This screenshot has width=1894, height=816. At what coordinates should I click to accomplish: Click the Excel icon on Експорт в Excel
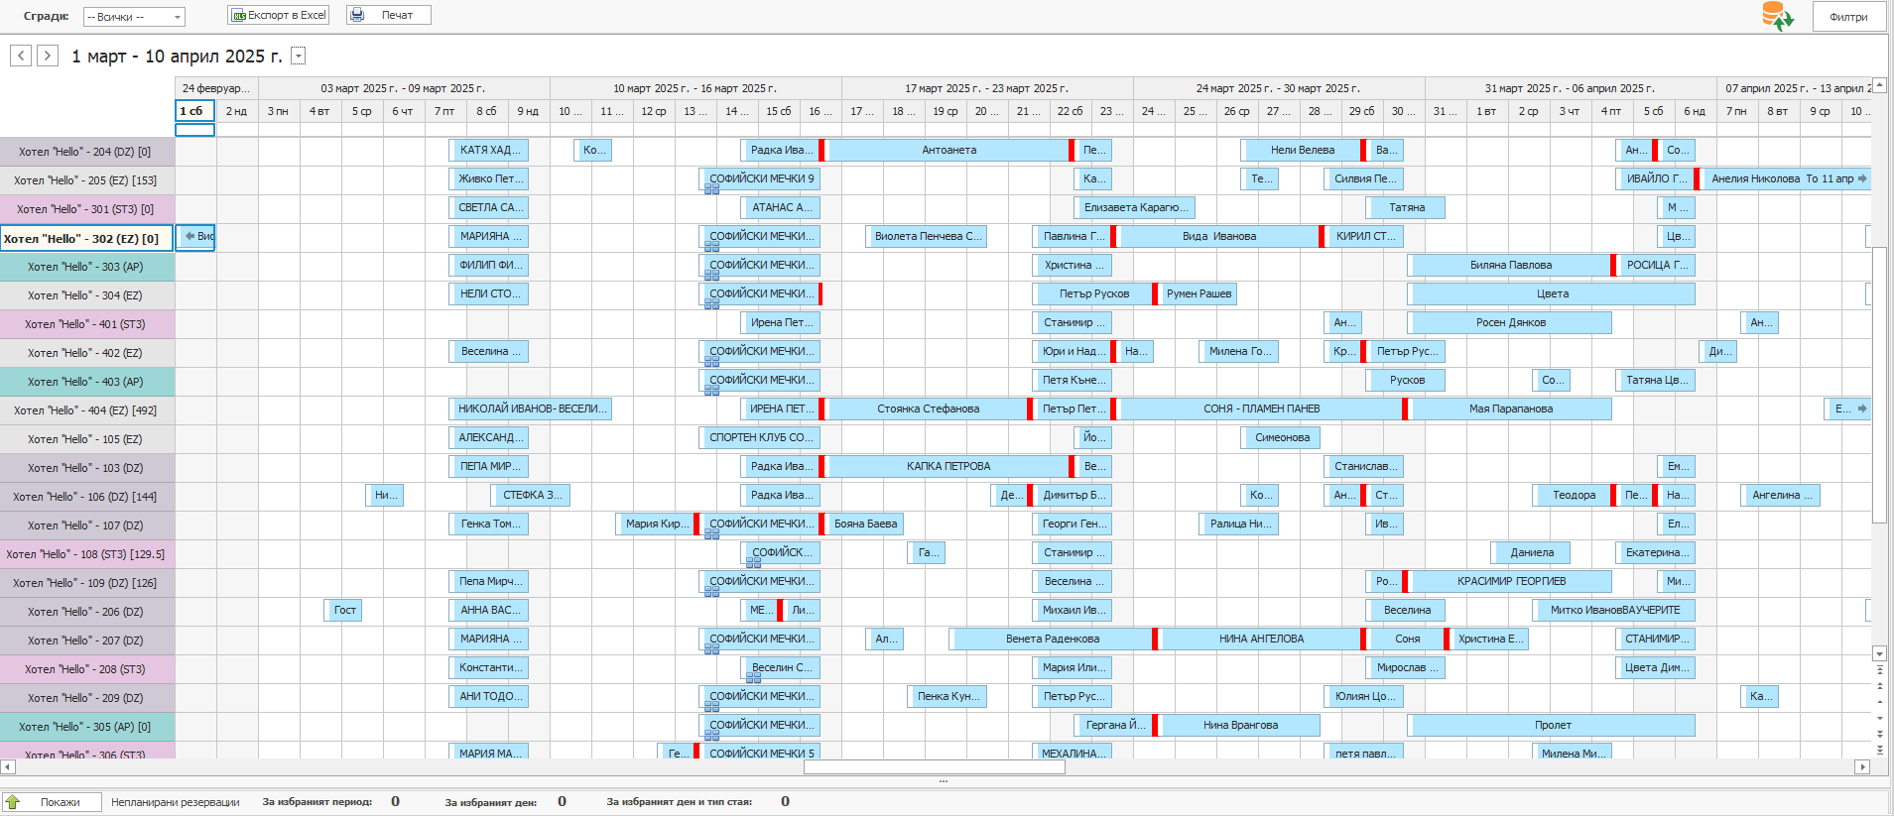238,15
